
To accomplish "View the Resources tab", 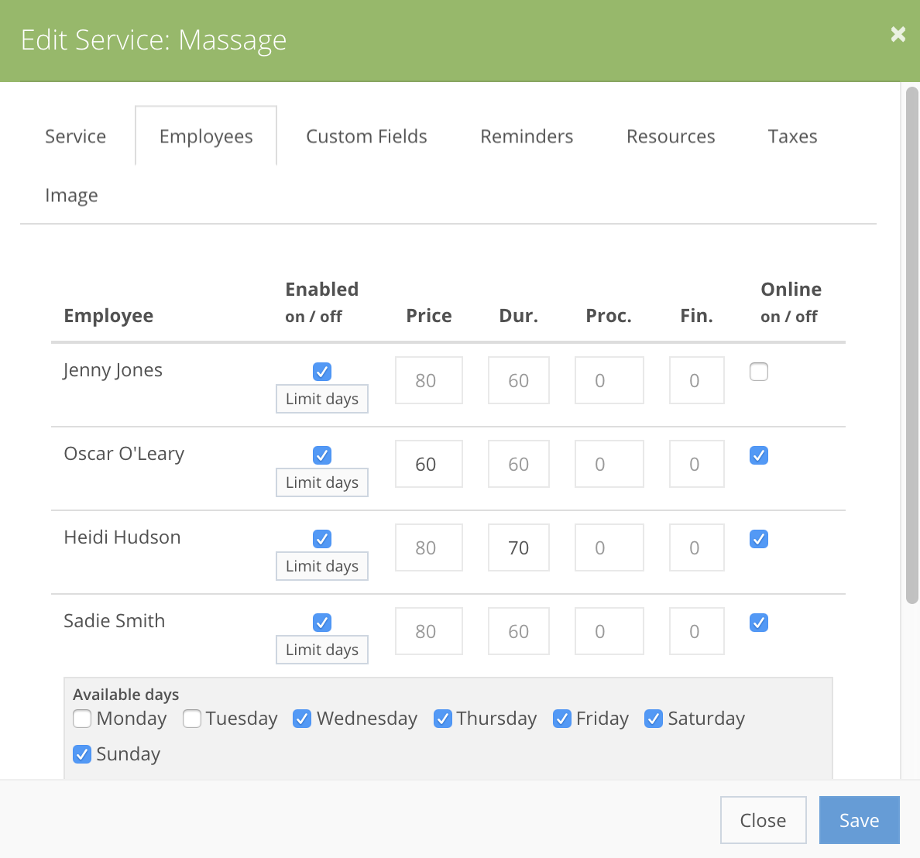I will pos(671,136).
